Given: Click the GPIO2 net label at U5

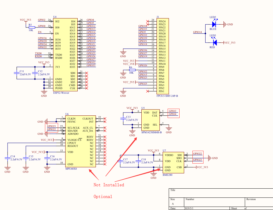Looking at the screenshot, I should pyautogui.click(x=173, y=111).
